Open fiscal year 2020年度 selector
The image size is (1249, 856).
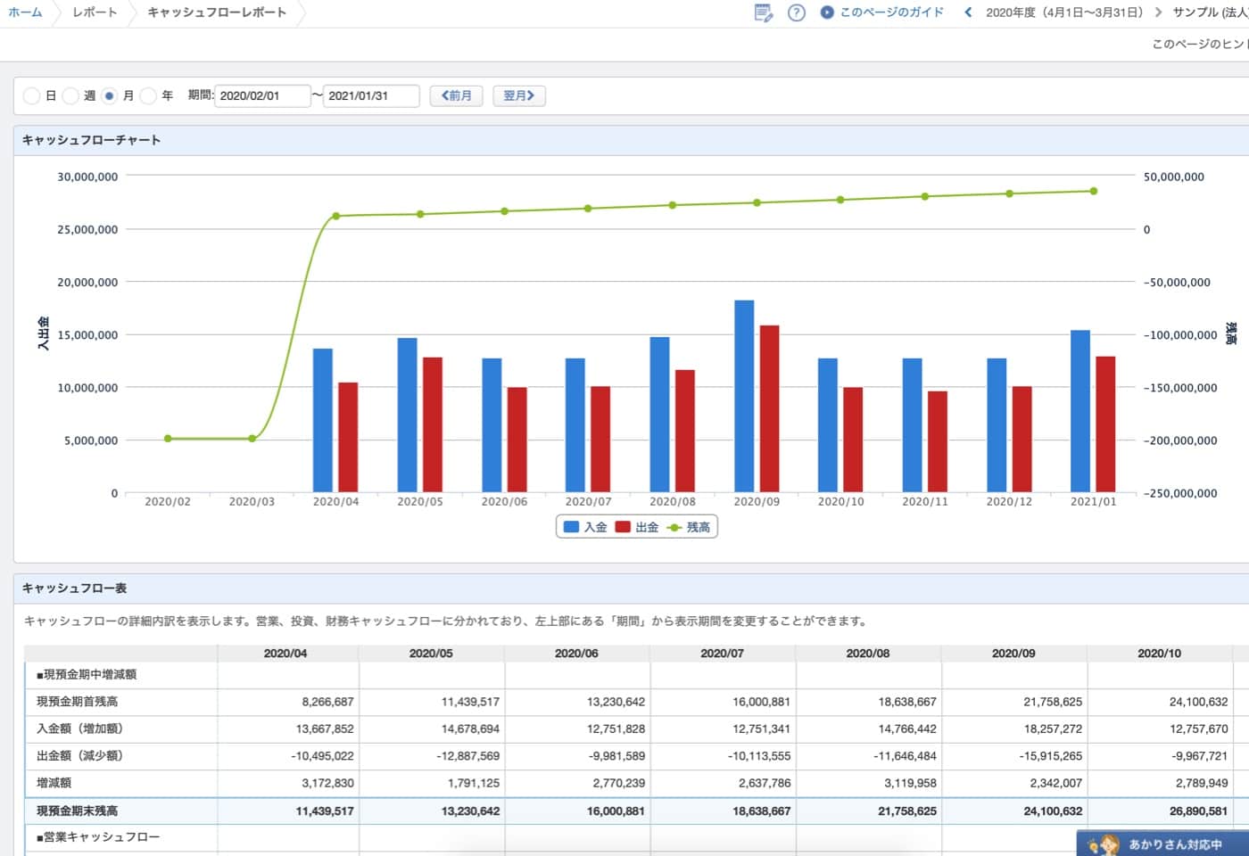coord(1063,12)
